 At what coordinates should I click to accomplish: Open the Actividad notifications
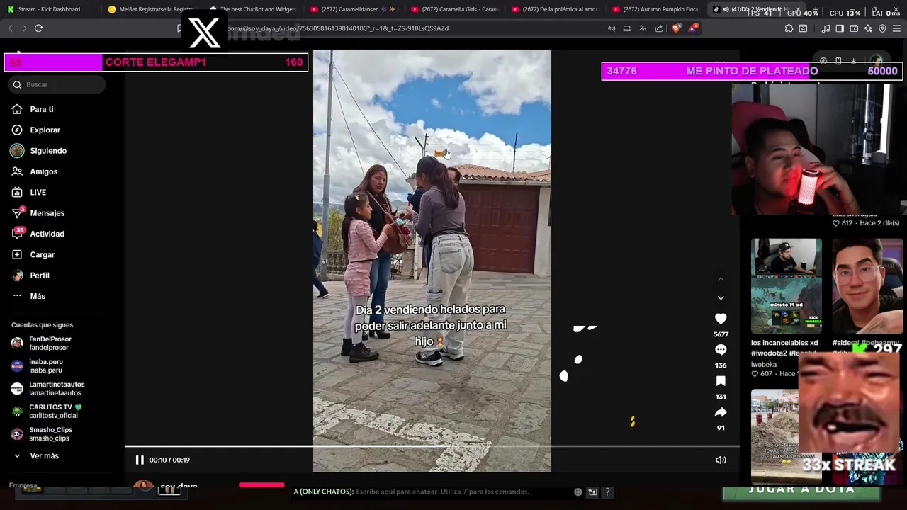click(47, 234)
